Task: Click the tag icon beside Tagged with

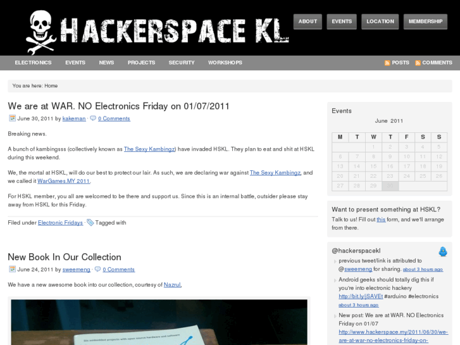Action: 90,223
